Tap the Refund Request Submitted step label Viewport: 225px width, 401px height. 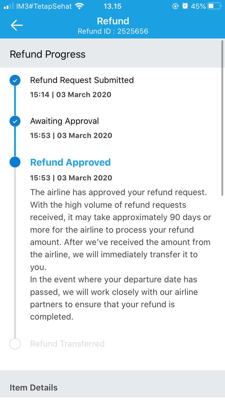point(82,80)
